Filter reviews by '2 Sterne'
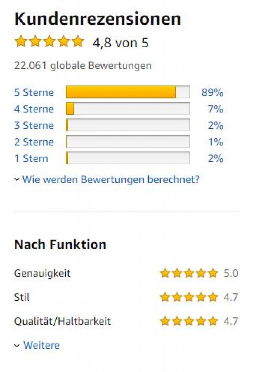 [x=34, y=142]
